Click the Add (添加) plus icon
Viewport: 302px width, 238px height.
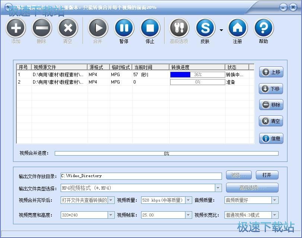click(16, 28)
